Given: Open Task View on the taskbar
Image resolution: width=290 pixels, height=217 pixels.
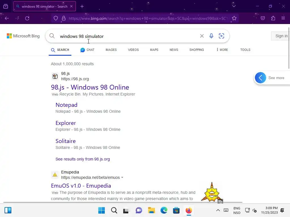Looking at the screenshot, I should tap(126, 210).
